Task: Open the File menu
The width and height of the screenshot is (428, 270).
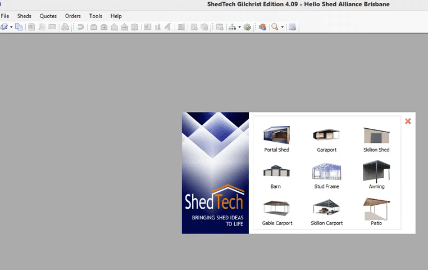Action: tap(5, 16)
